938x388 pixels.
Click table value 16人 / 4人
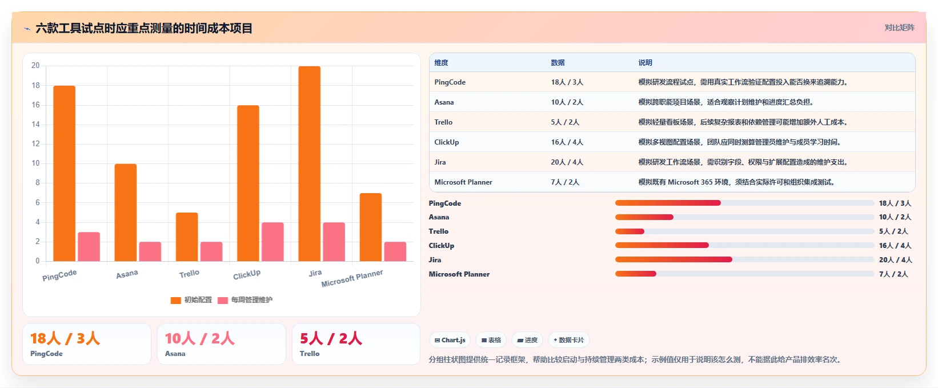(567, 142)
